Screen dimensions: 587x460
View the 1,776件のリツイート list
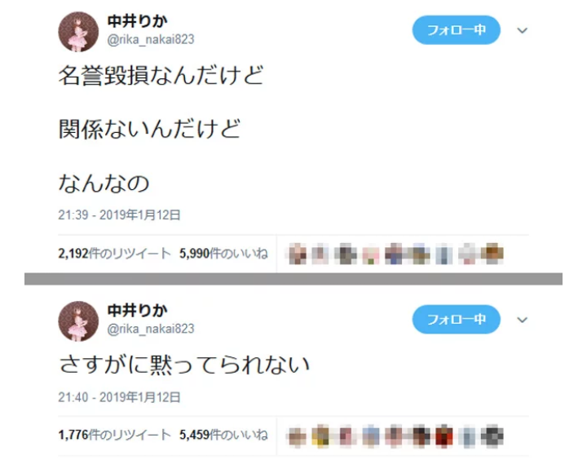115,435
